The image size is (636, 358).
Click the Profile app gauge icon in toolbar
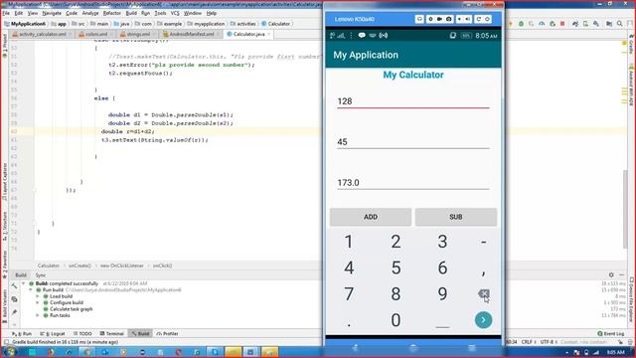pos(542,24)
